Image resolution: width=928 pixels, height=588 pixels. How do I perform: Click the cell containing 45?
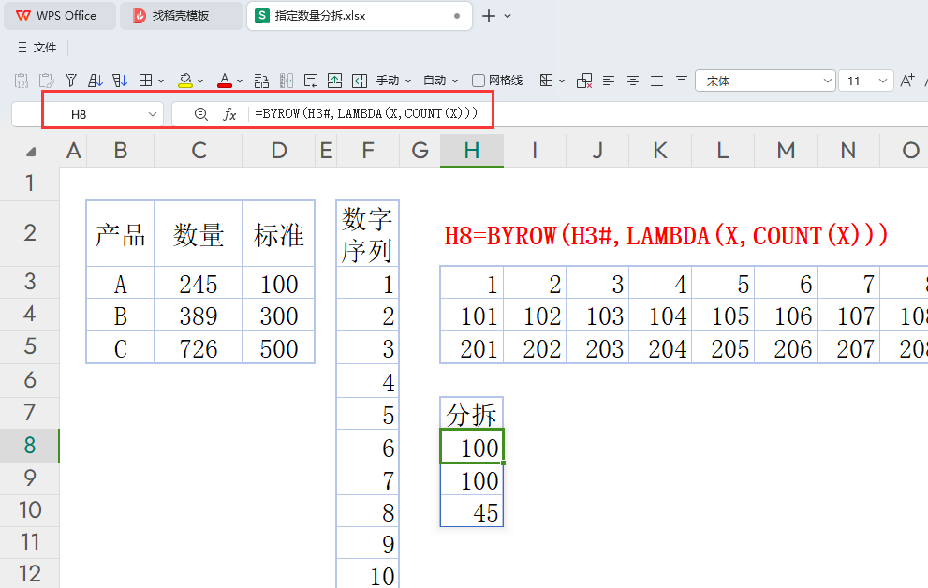(472, 511)
